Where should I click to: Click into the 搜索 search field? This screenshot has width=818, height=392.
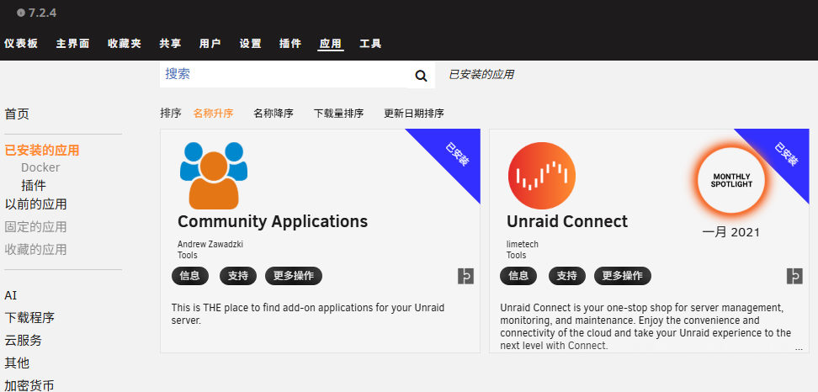[284, 75]
